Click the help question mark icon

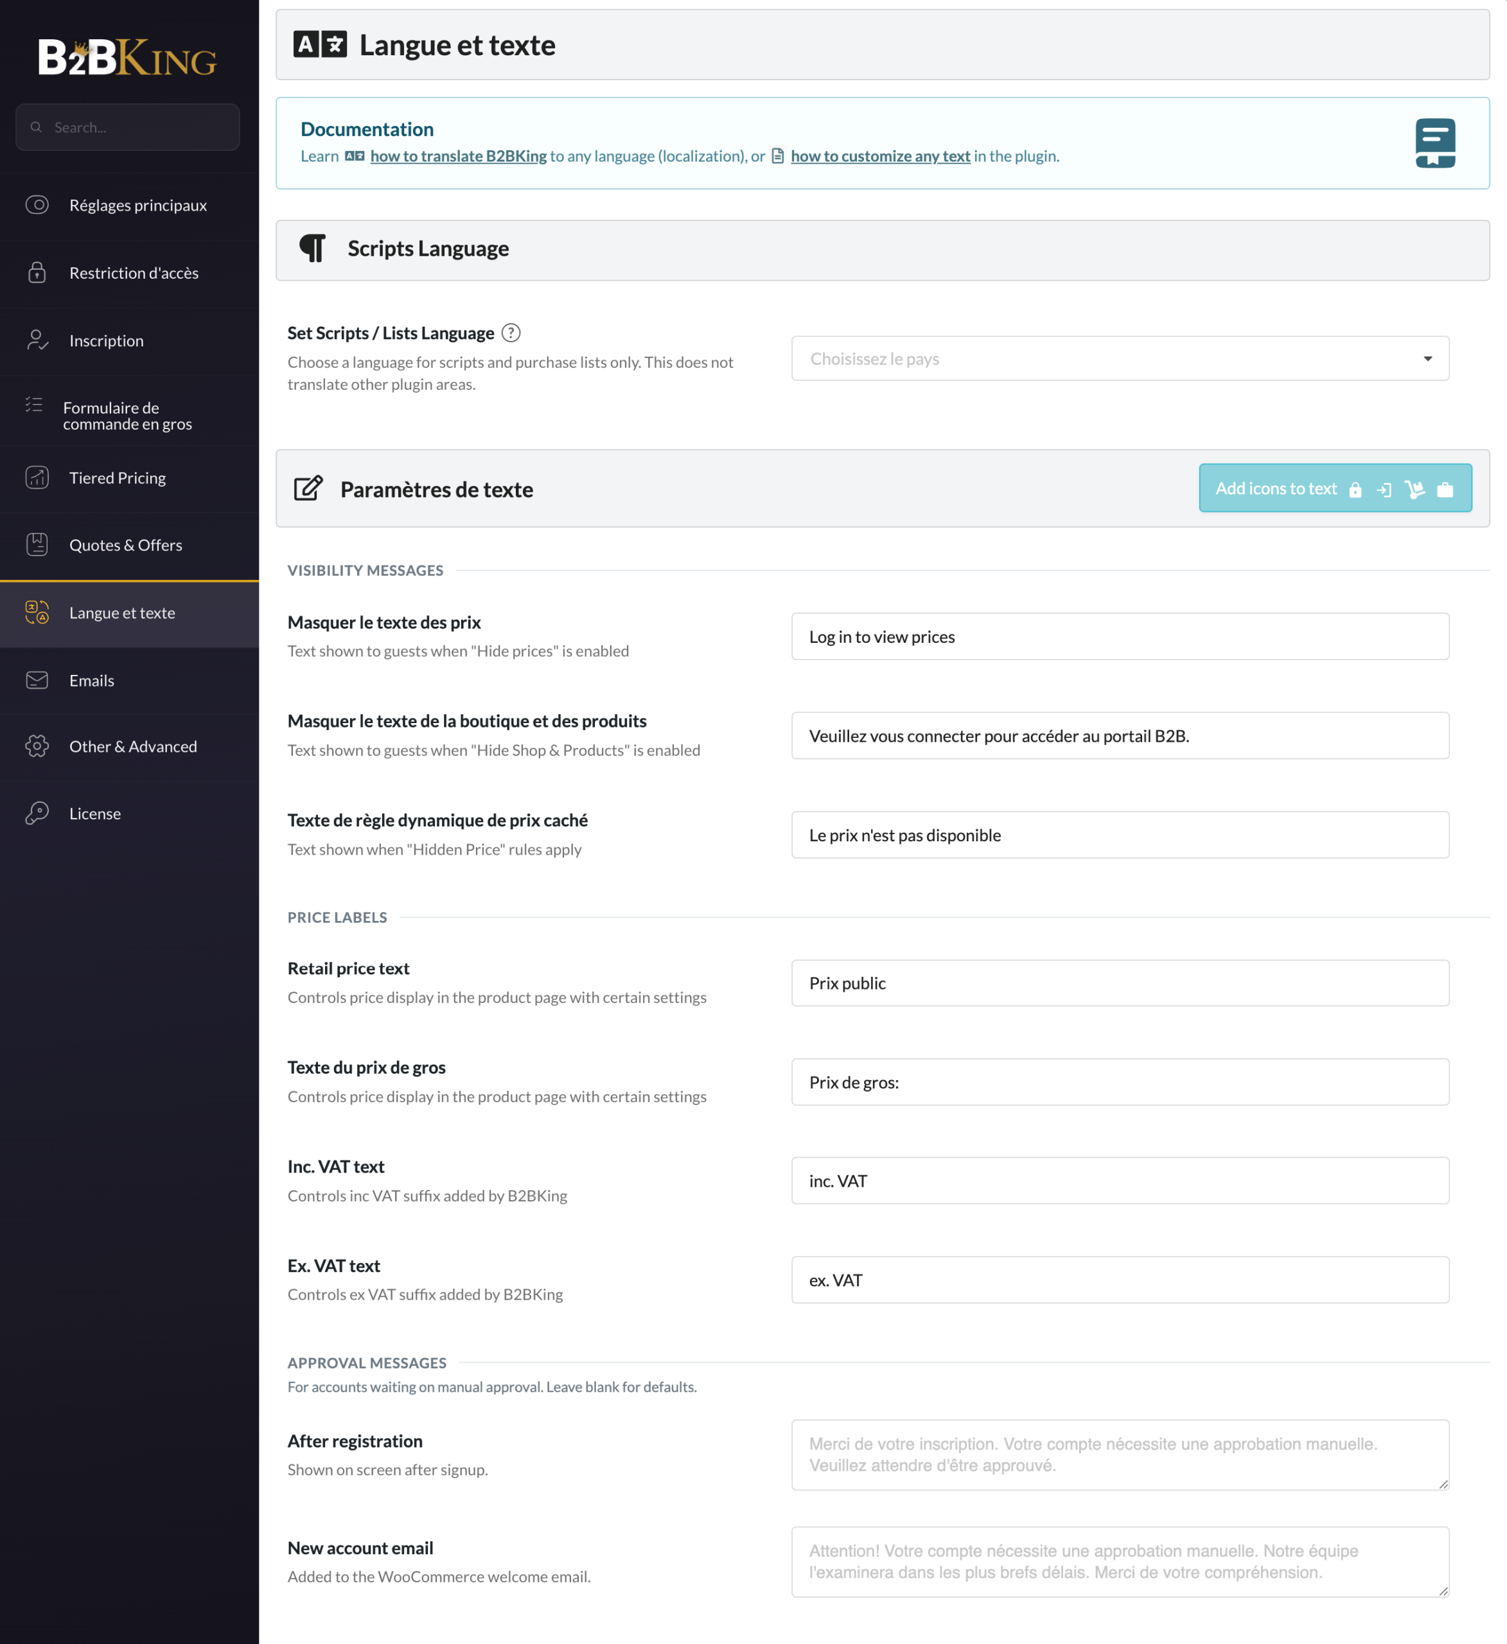click(511, 333)
